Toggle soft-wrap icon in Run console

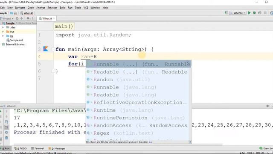click(6, 122)
